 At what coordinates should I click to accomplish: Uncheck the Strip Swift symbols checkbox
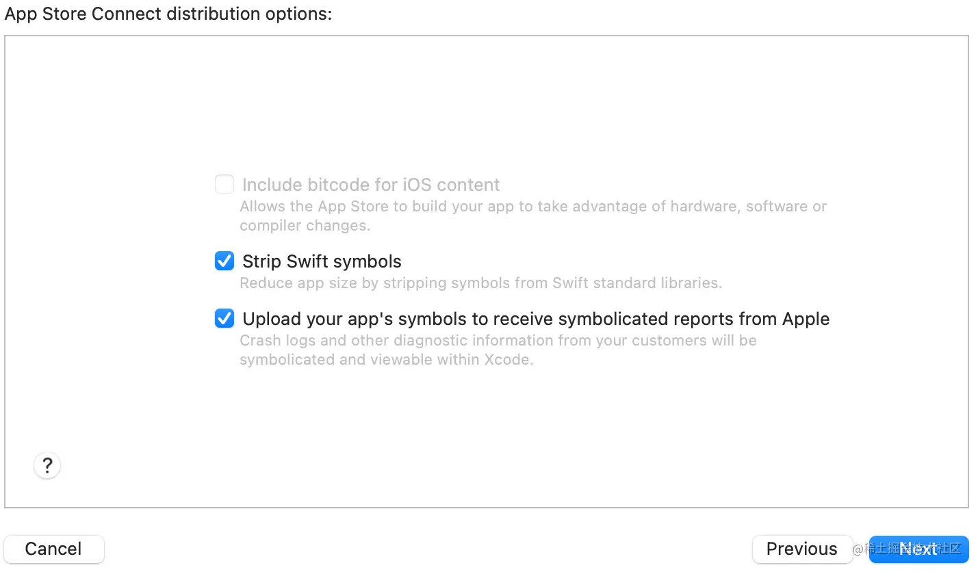click(224, 261)
